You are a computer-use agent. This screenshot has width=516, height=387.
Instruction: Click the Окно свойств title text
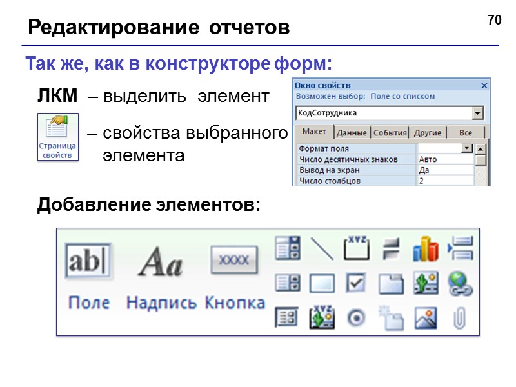pos(322,86)
